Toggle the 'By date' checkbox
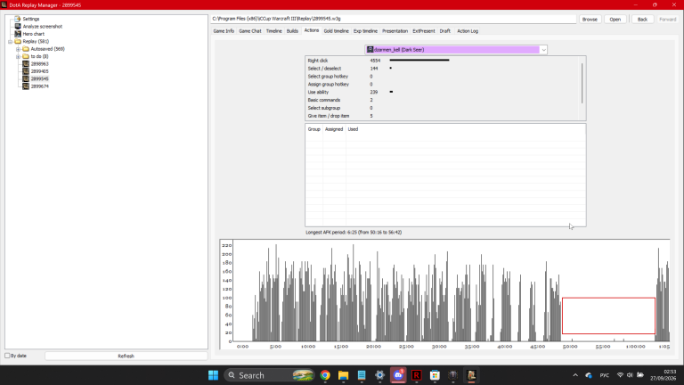The image size is (684, 385). 7,356
